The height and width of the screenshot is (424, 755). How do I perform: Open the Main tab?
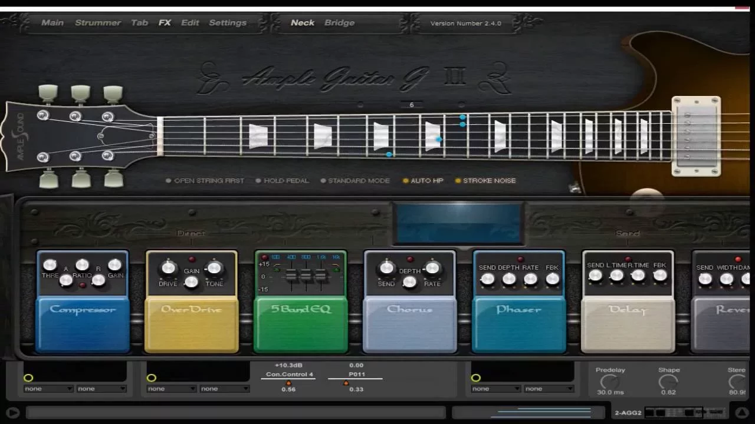tap(52, 23)
